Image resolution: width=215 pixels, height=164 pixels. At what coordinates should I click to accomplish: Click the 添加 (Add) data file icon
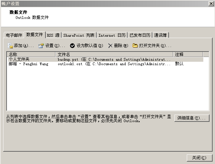click(x=10, y=46)
